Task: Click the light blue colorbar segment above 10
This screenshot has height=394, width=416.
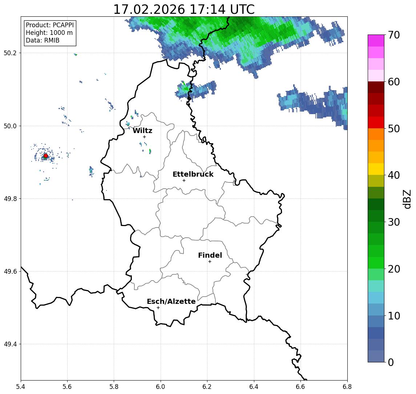Action: coord(376,298)
